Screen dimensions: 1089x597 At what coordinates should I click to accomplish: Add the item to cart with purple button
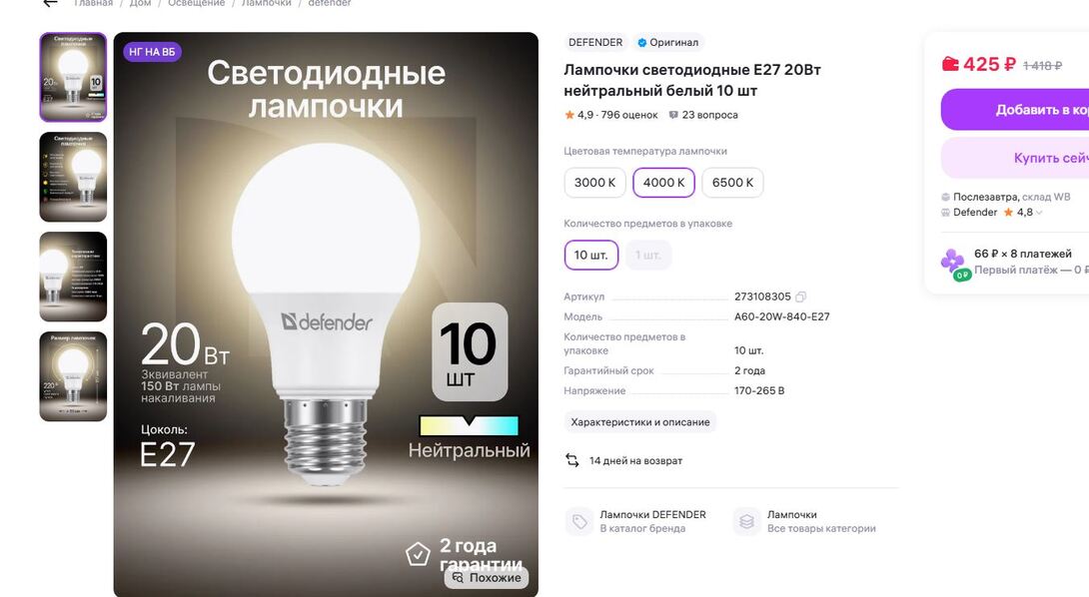pyautogui.click(x=1015, y=110)
